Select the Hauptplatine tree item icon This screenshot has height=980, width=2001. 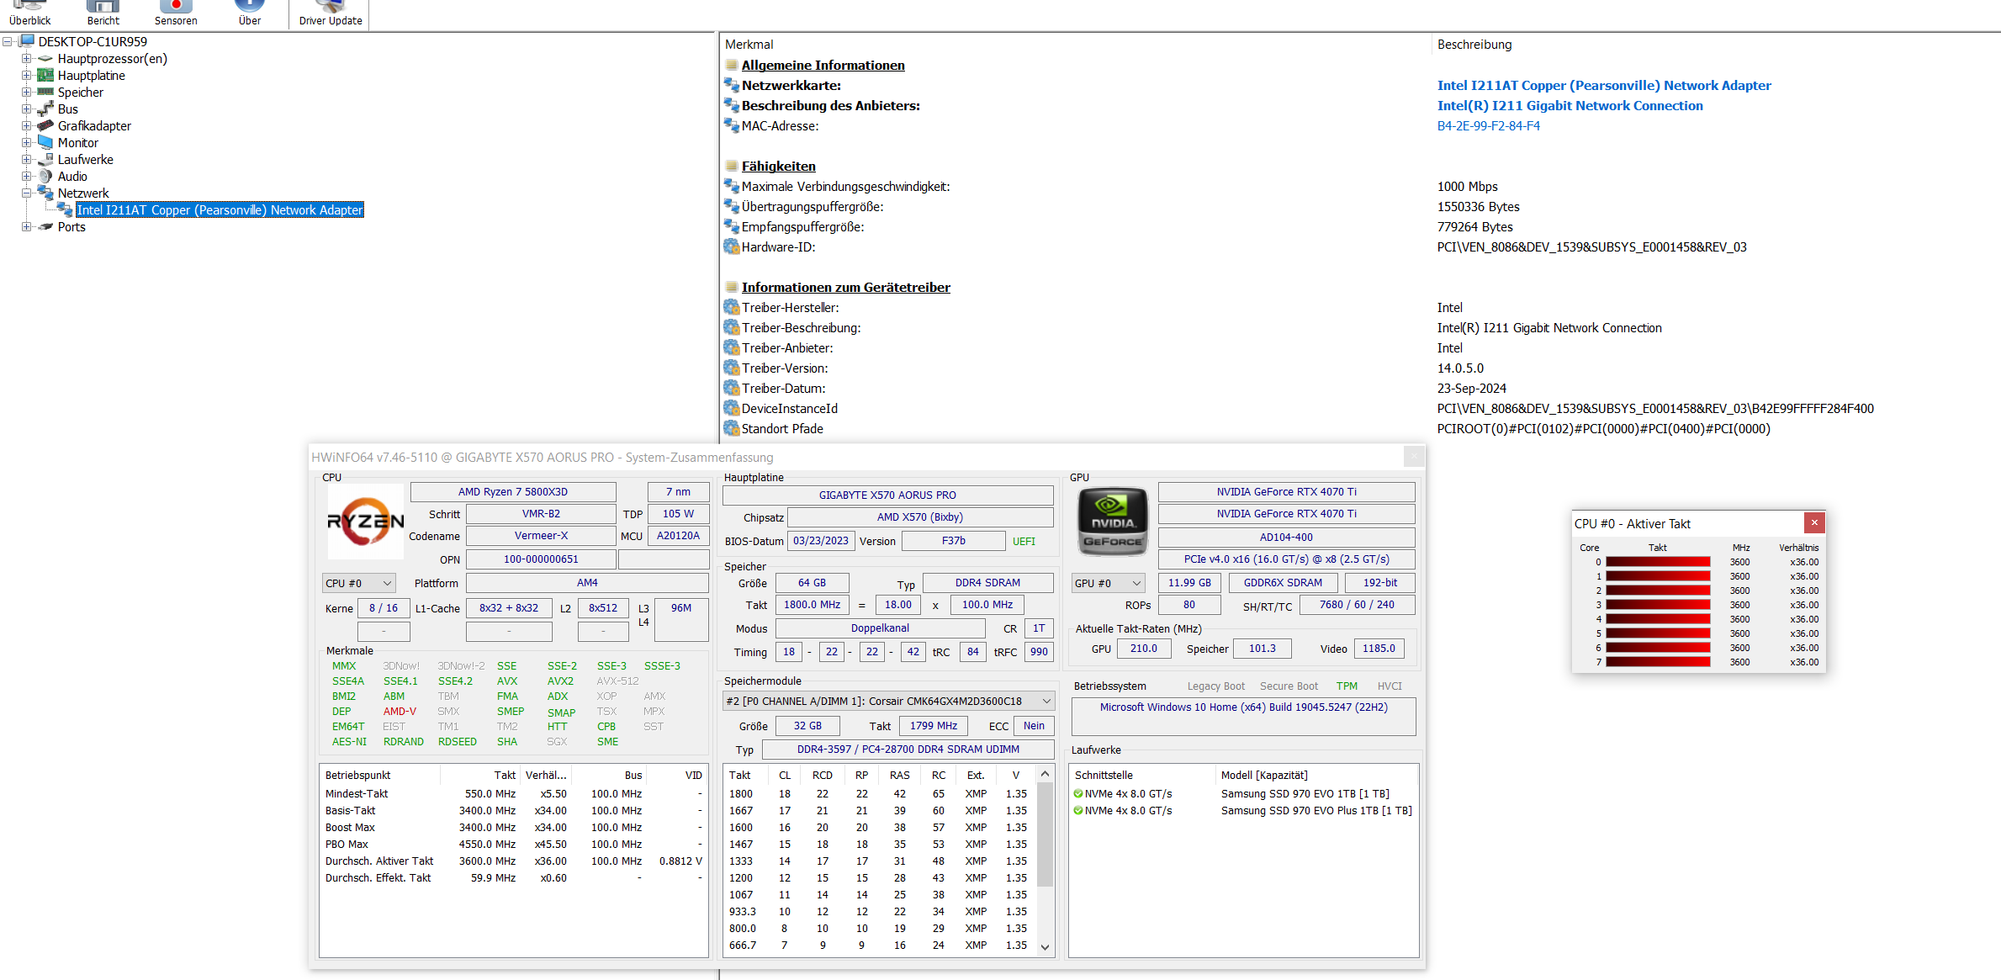[45, 75]
